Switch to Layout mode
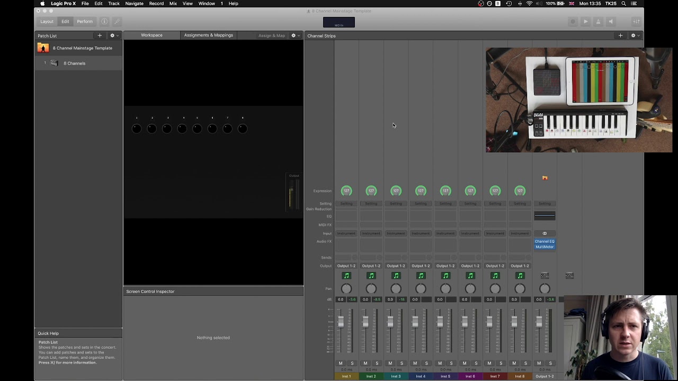Image resolution: width=678 pixels, height=381 pixels. pyautogui.click(x=47, y=22)
